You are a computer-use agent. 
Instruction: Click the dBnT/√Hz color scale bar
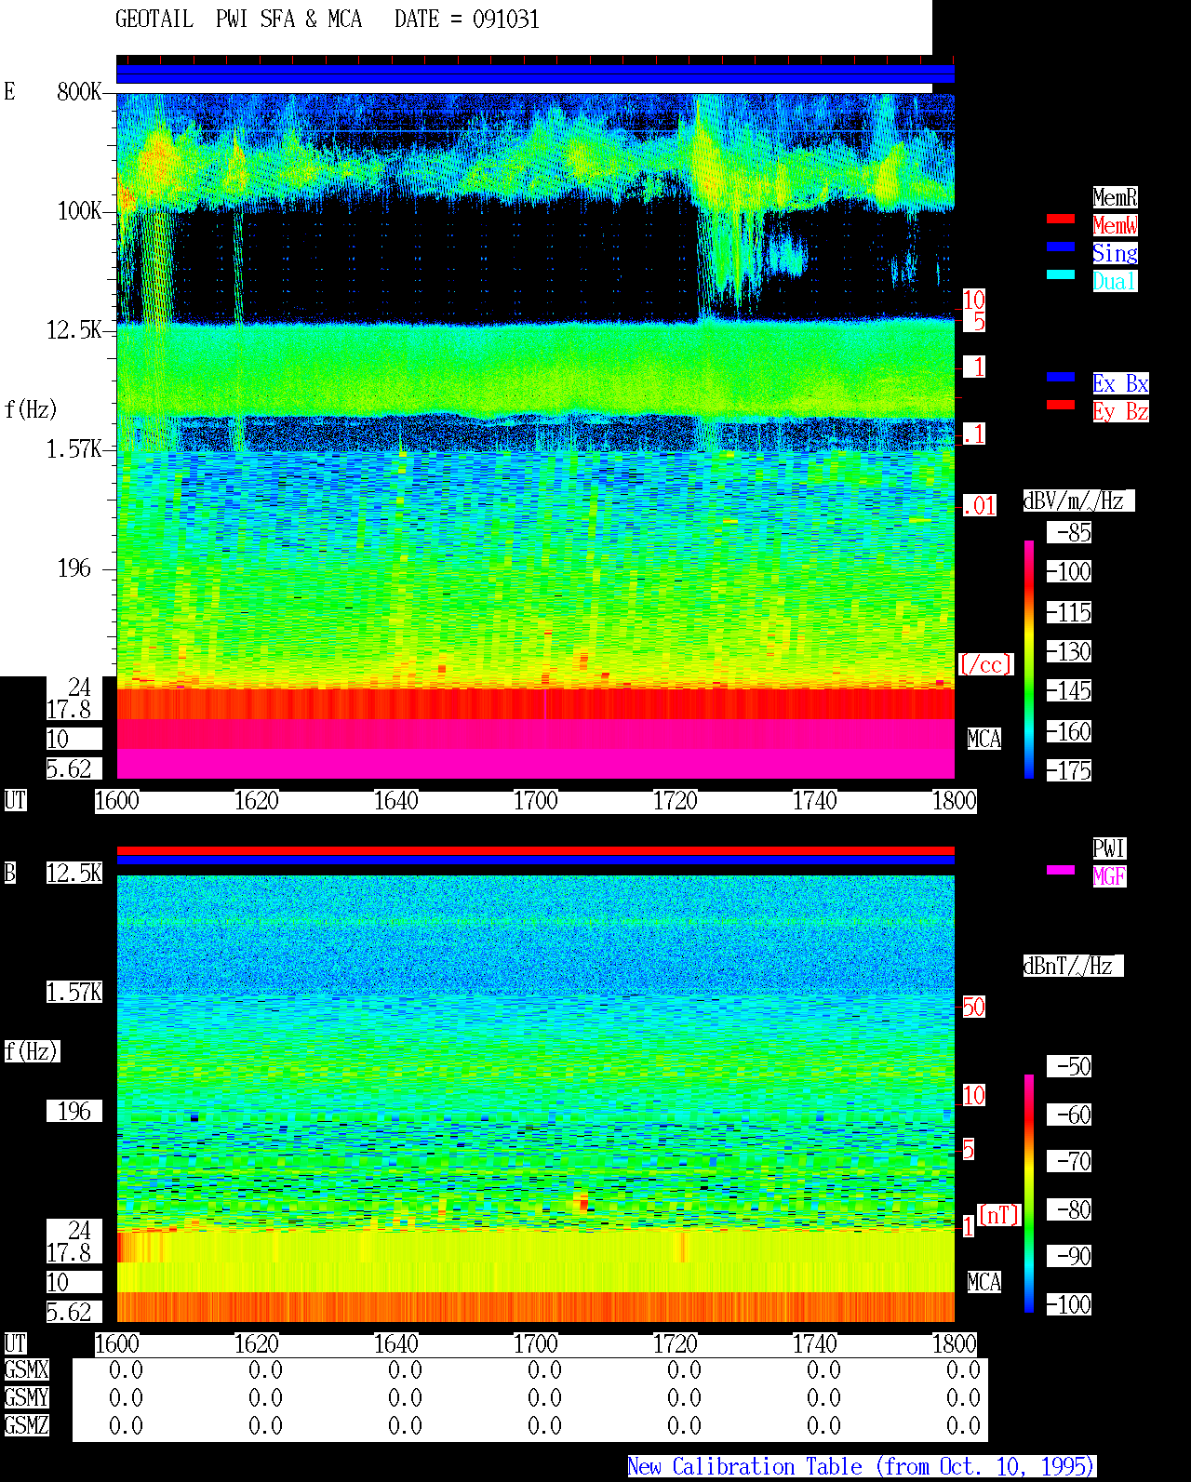click(x=1029, y=1194)
